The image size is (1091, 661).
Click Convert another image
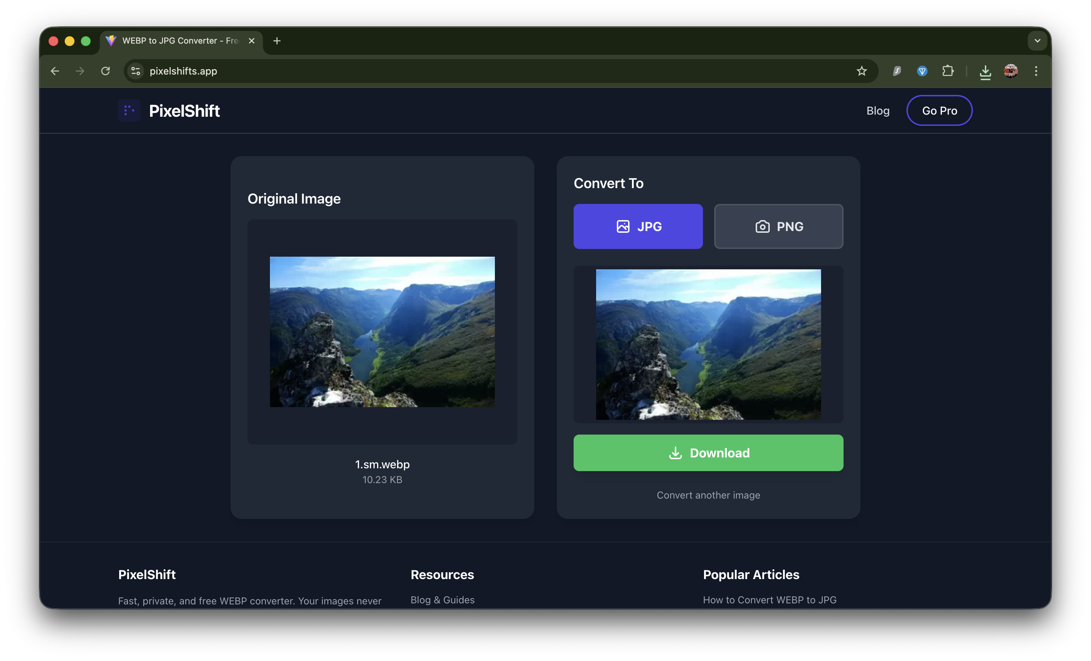tap(709, 495)
